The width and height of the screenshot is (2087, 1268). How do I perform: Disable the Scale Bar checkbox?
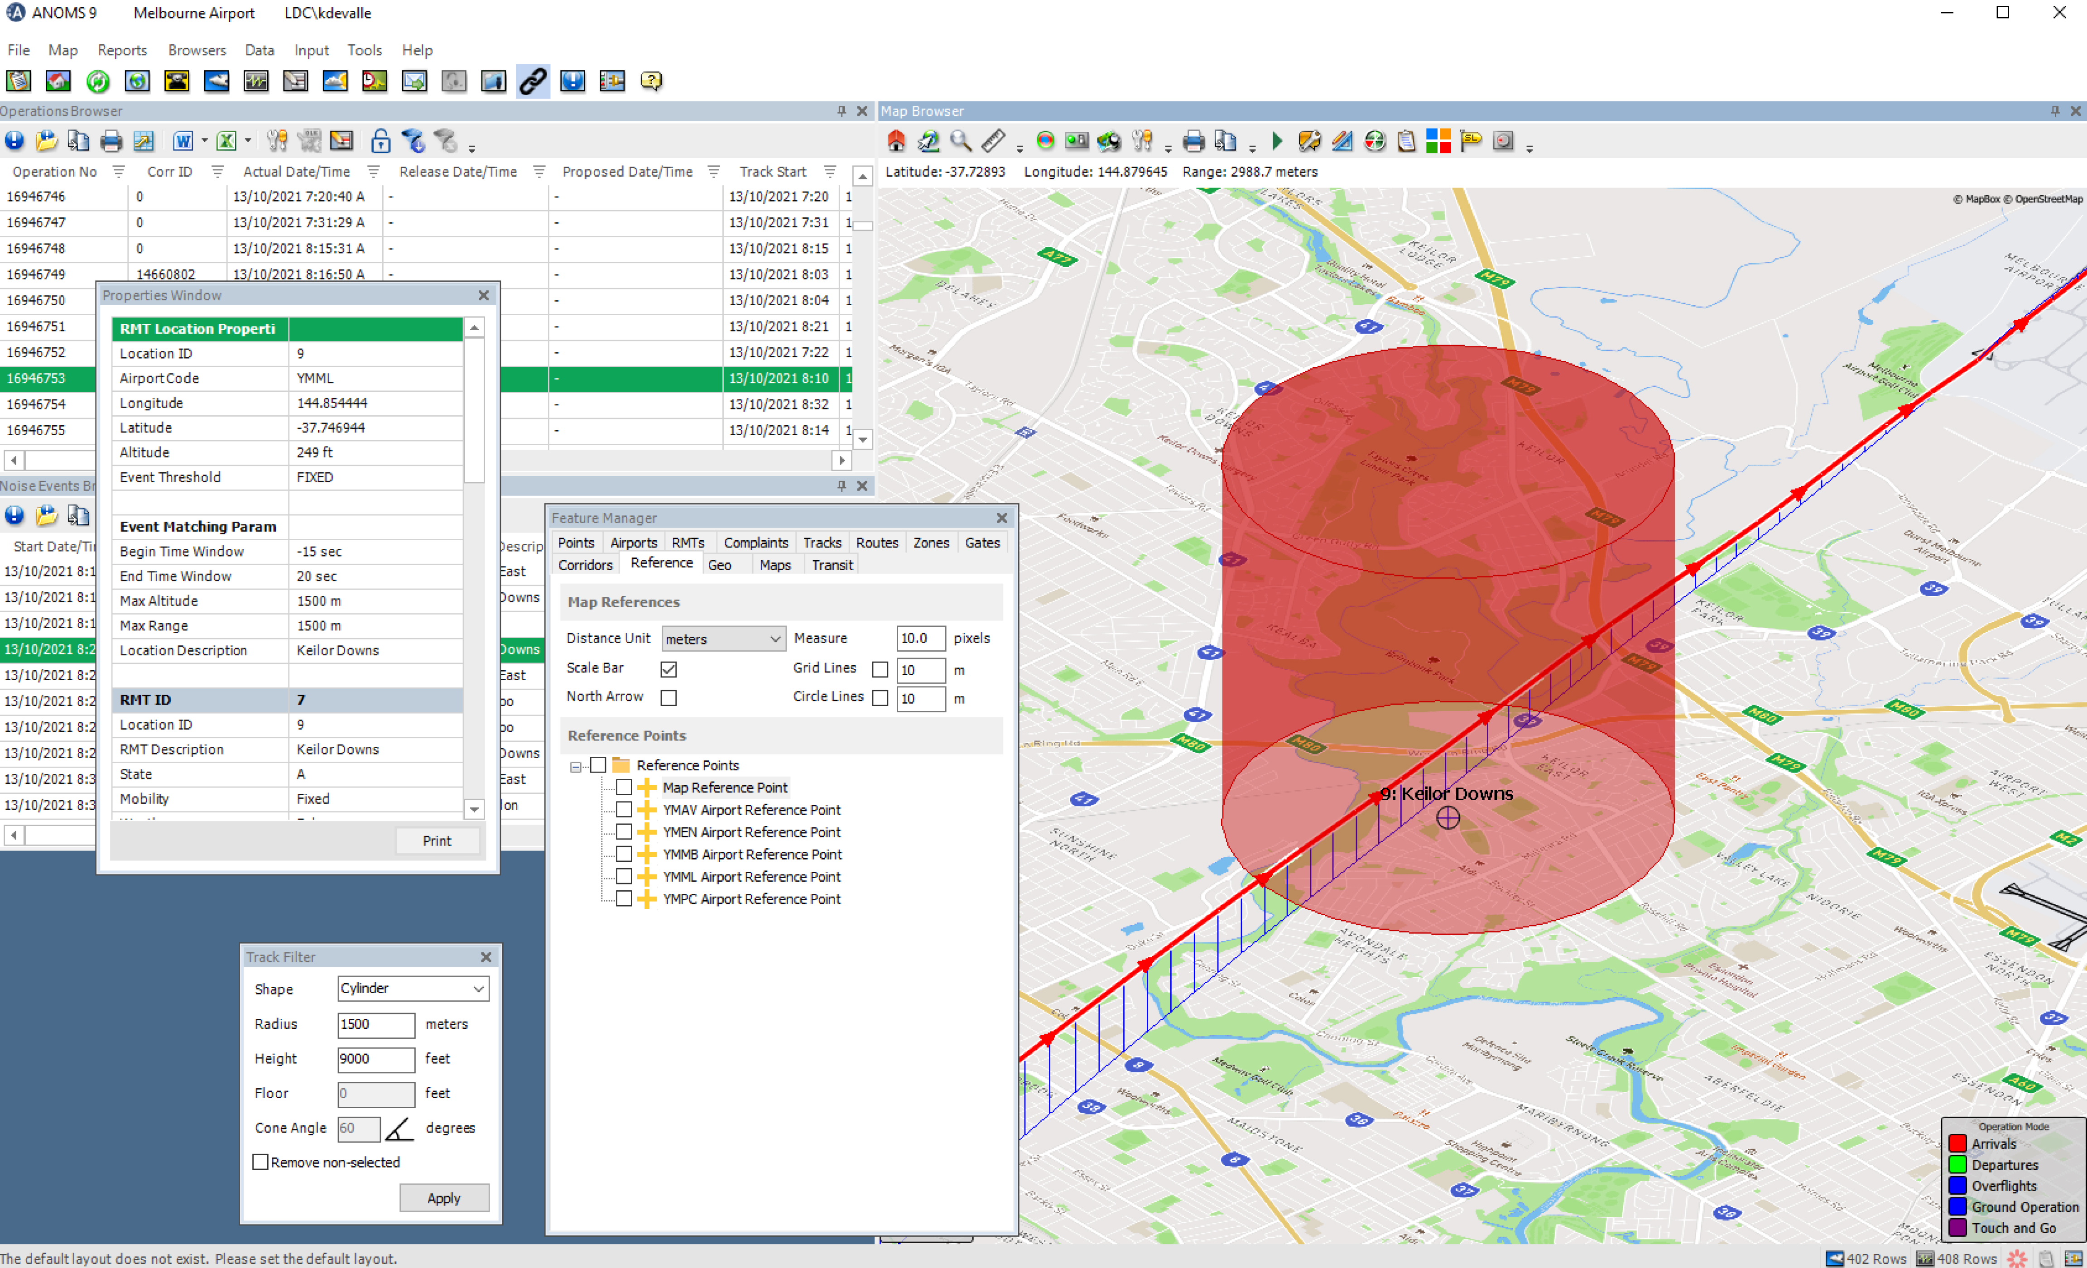click(x=668, y=669)
